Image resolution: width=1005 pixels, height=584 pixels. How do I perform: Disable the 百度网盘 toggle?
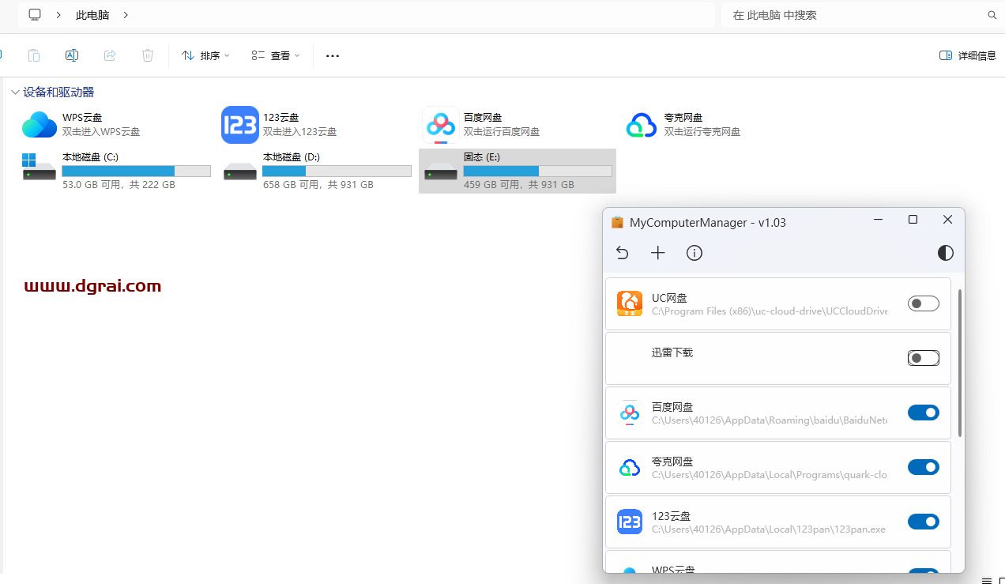[924, 413]
